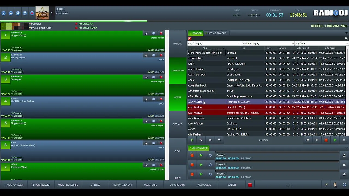
Task: Go to first results page
Action: point(210,140)
